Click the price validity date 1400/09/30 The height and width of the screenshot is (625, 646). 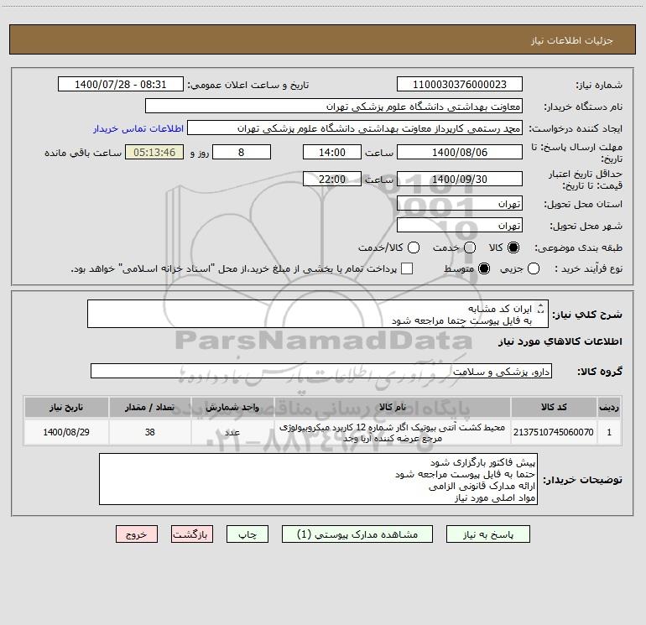(460, 179)
